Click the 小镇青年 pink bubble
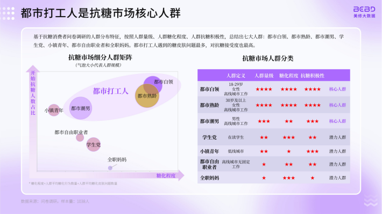 (x=54, y=110)
